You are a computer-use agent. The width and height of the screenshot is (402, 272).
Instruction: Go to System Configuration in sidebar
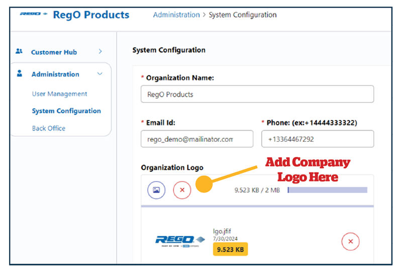66,111
